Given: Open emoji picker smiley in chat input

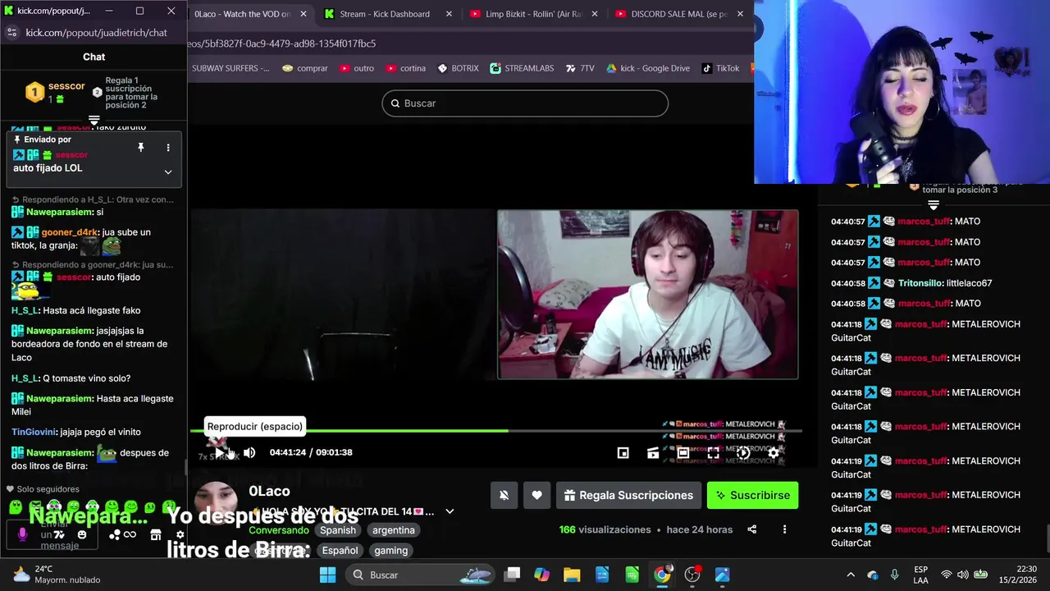Looking at the screenshot, I should (81, 534).
